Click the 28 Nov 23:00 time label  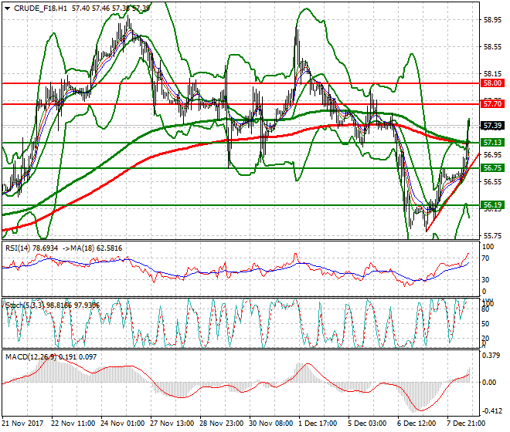[222, 424]
